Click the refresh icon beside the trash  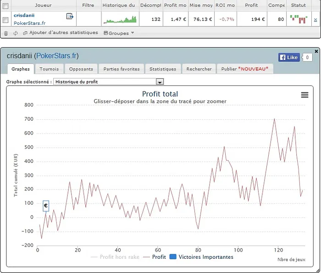click(x=16, y=33)
